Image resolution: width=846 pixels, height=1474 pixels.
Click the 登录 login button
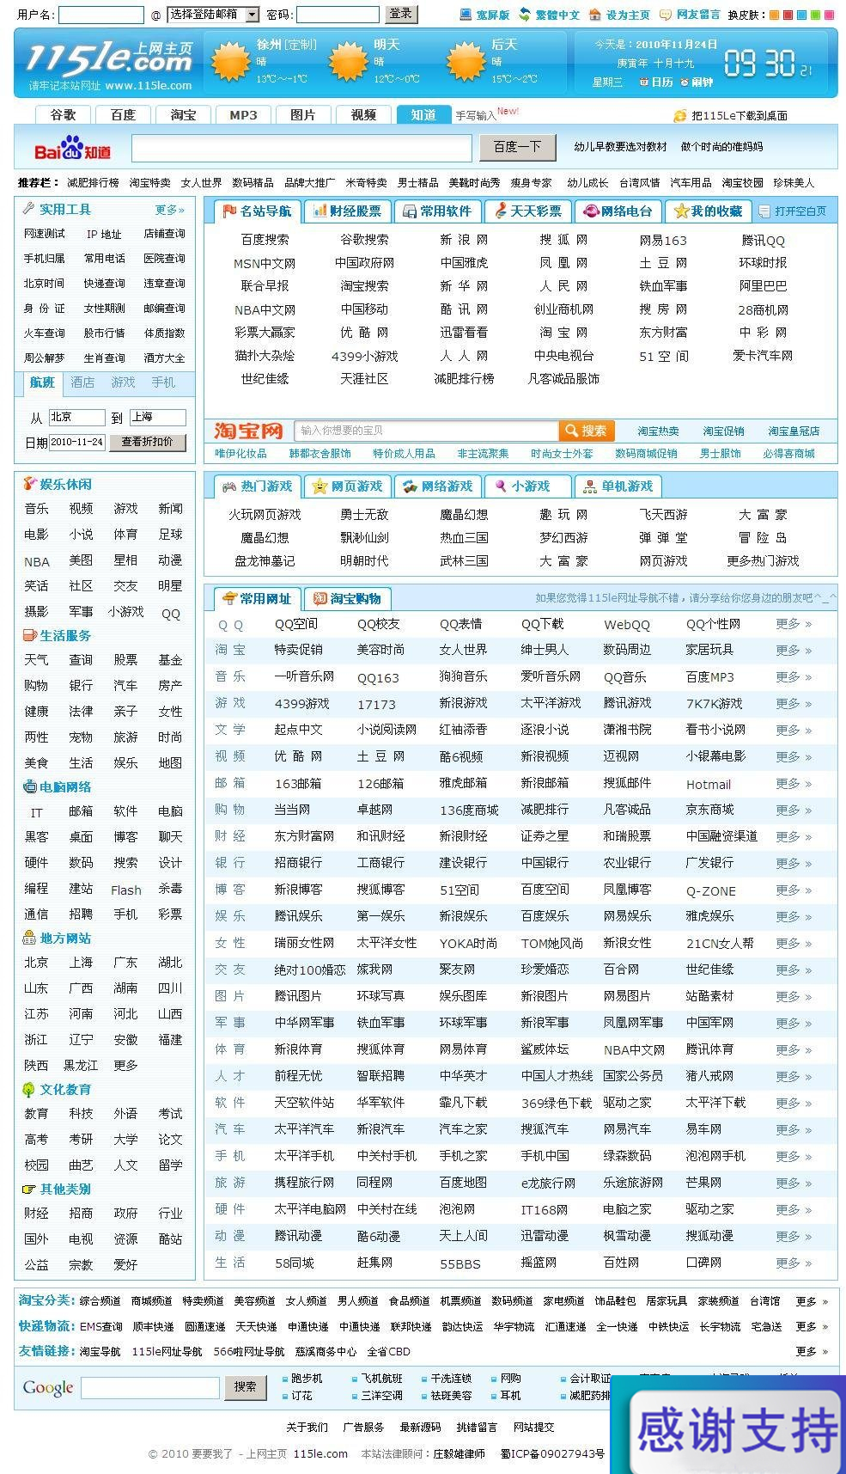pyautogui.click(x=401, y=14)
